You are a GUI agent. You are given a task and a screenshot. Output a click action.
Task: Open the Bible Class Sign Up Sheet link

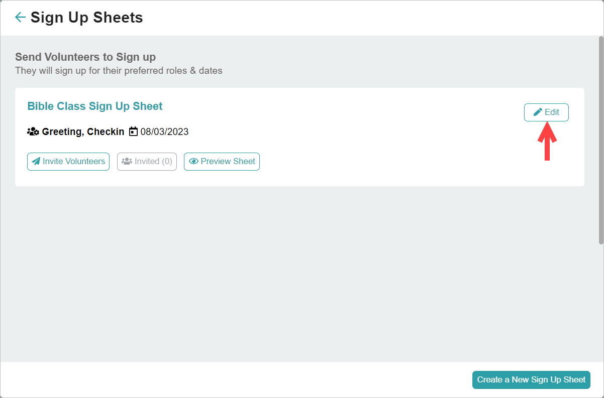tap(95, 106)
